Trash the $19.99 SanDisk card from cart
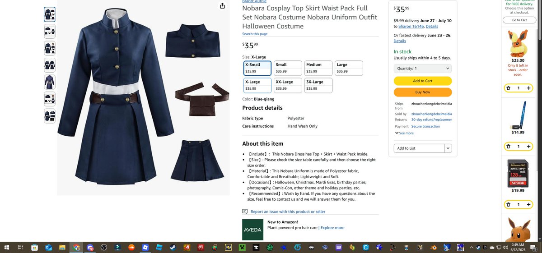542x253 pixels. (x=508, y=204)
